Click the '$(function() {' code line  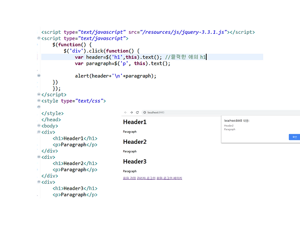pyautogui.click(x=72, y=45)
